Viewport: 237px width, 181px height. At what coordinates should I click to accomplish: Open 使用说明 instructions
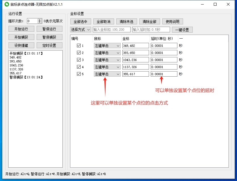pyautogui.click(x=173, y=22)
